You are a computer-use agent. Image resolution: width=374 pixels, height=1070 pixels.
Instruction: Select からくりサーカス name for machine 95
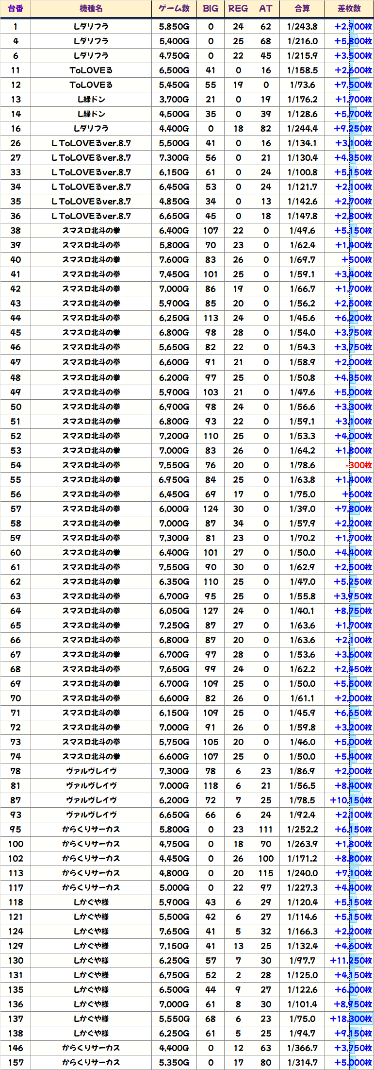tap(91, 829)
